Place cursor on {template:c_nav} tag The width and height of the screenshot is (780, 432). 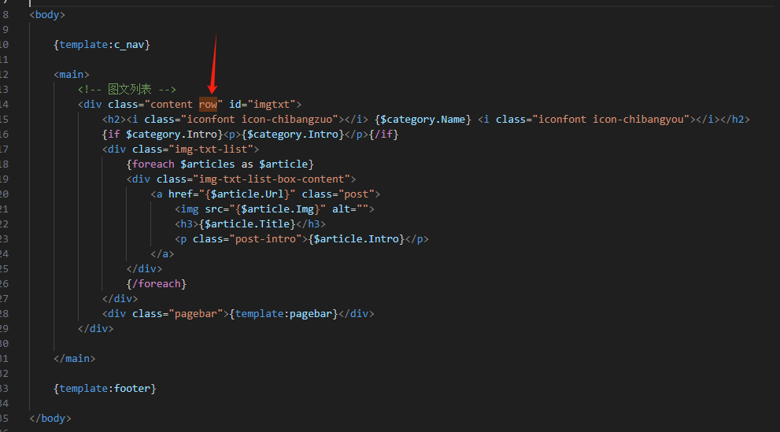click(x=102, y=44)
